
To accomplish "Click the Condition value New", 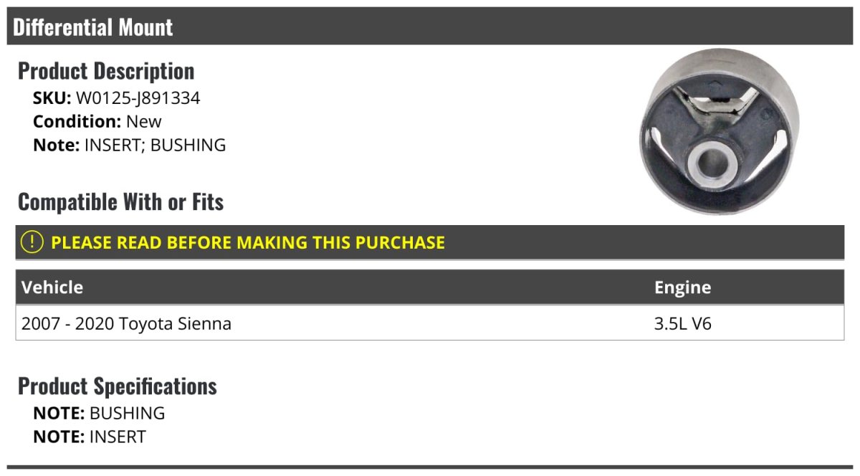I will [x=143, y=121].
